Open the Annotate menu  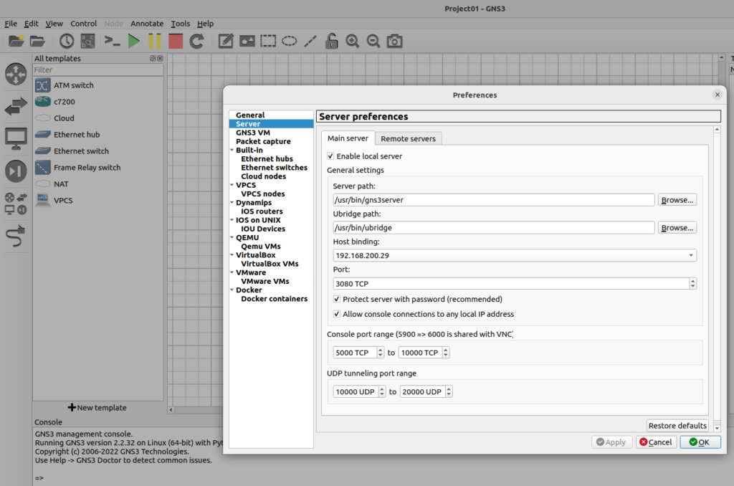click(x=147, y=24)
